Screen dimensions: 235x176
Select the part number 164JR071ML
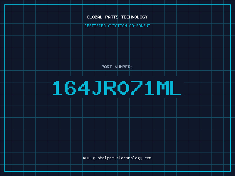coord(117,88)
